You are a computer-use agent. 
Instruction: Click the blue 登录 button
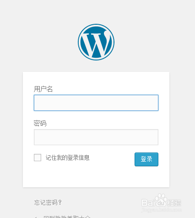[x=146, y=159]
